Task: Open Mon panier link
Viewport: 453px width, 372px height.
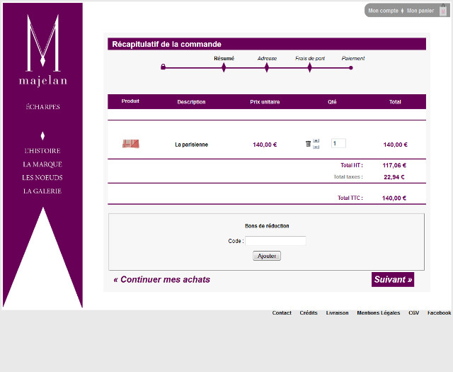Action: pyautogui.click(x=420, y=11)
